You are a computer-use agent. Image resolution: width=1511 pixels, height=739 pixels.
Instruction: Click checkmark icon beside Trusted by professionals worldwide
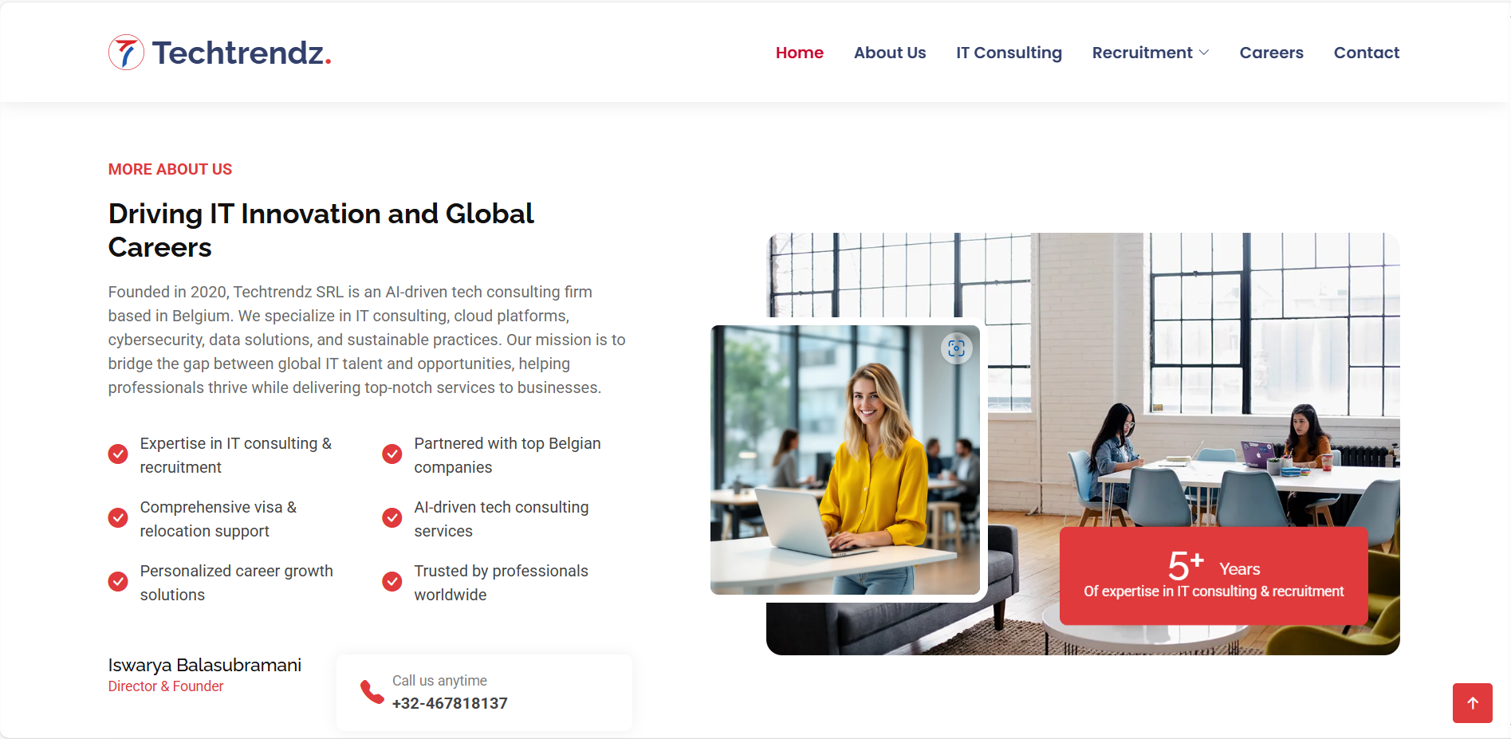tap(392, 582)
